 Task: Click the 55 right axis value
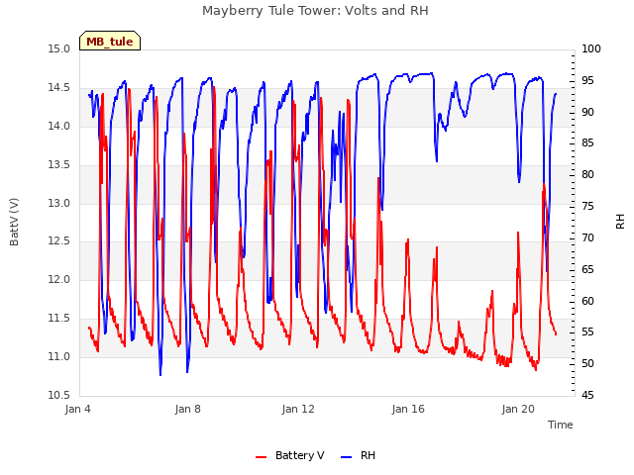click(587, 332)
